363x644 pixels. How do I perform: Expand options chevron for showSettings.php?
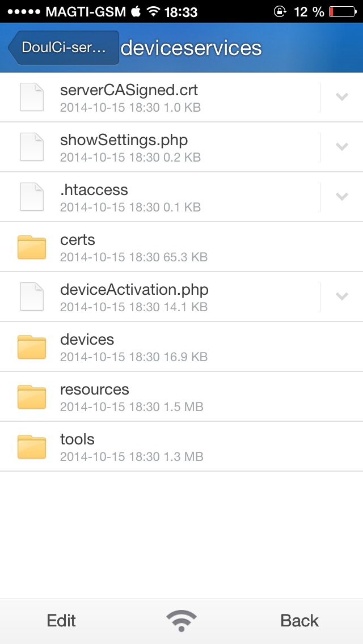[x=341, y=147]
